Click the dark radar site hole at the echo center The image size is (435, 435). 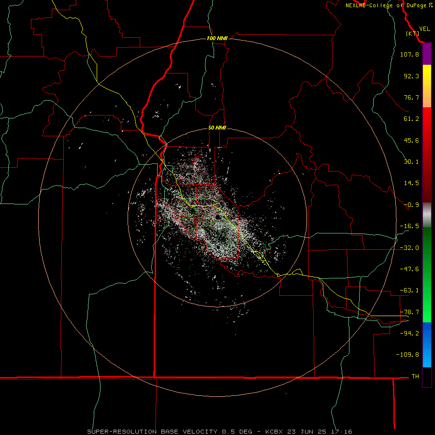coord(218,217)
